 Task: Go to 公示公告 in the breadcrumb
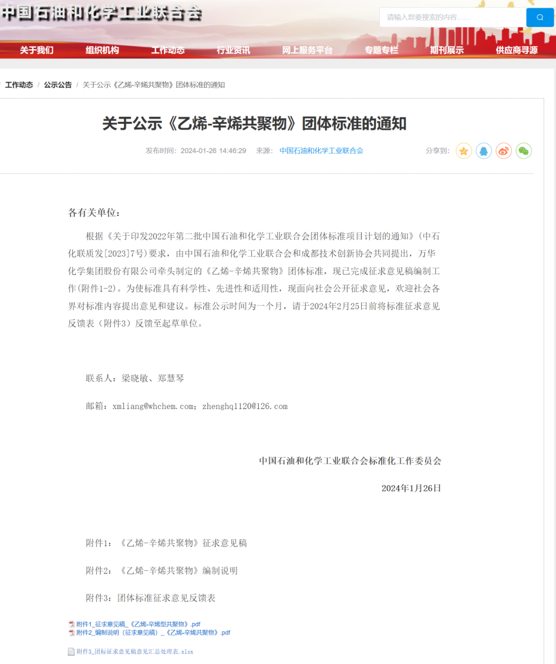click(x=58, y=85)
